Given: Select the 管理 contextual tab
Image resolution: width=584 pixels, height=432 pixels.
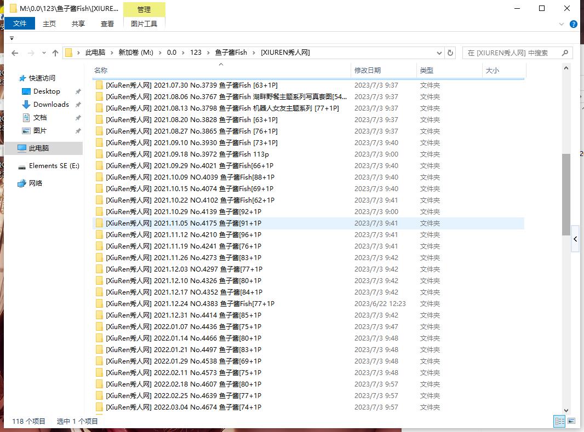Looking at the screenshot, I should point(144,9).
